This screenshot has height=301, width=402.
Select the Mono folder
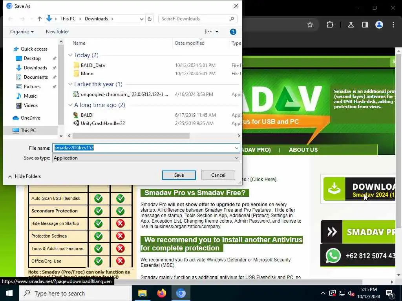pyautogui.click(x=87, y=74)
